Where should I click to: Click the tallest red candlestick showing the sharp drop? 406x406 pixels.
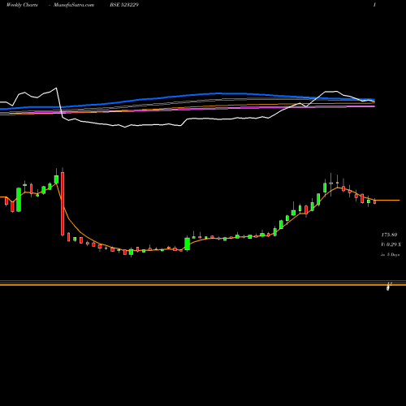click(63, 204)
